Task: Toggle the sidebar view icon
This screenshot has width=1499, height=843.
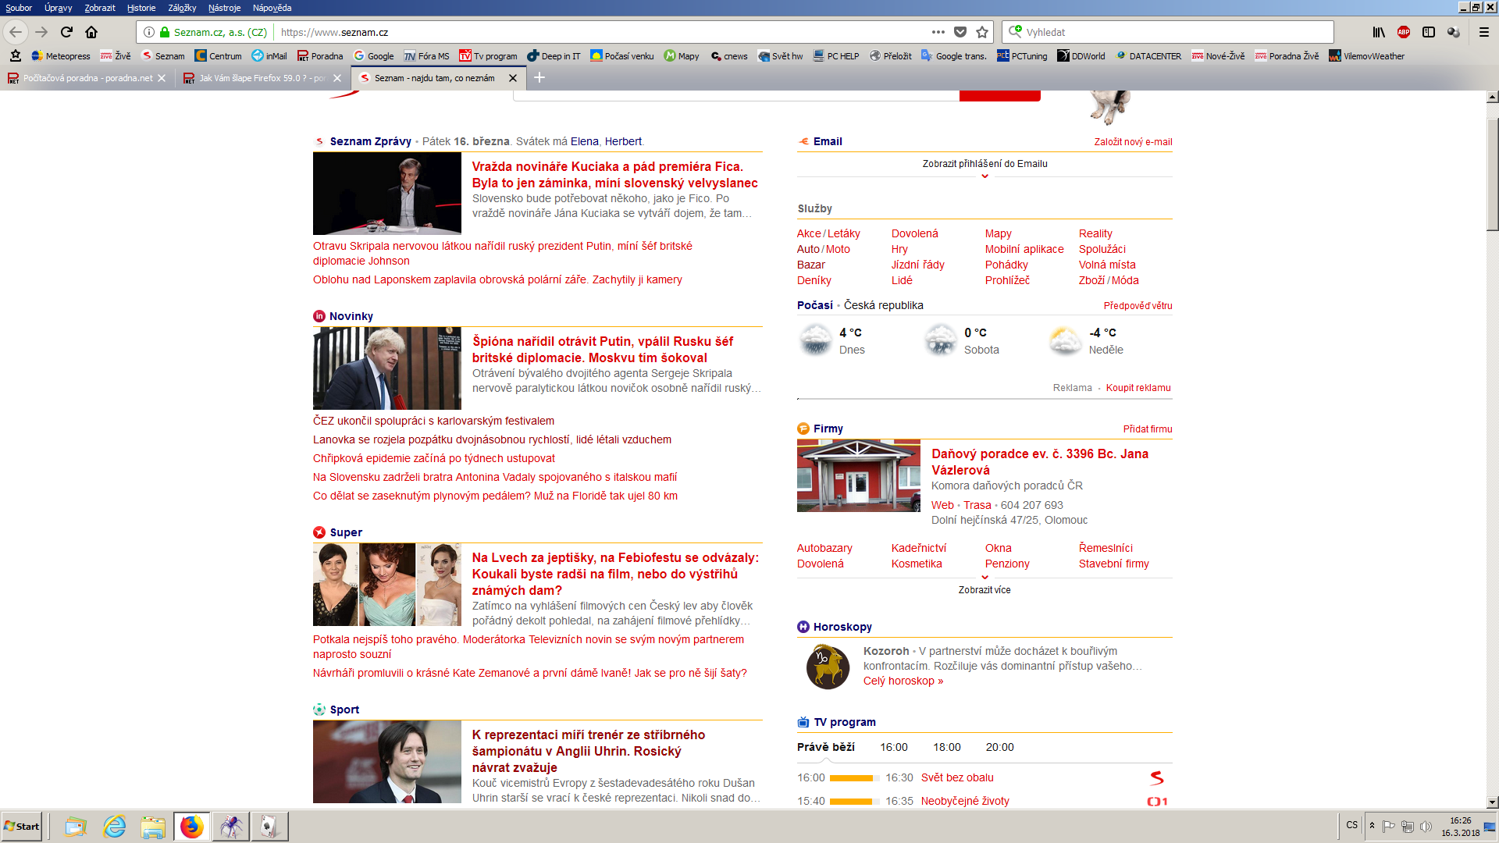Action: coord(1429,32)
